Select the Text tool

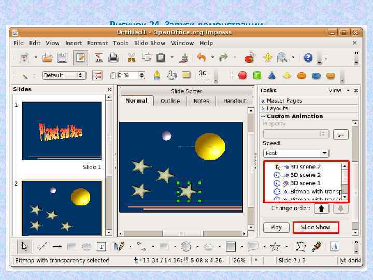[x=102, y=246]
